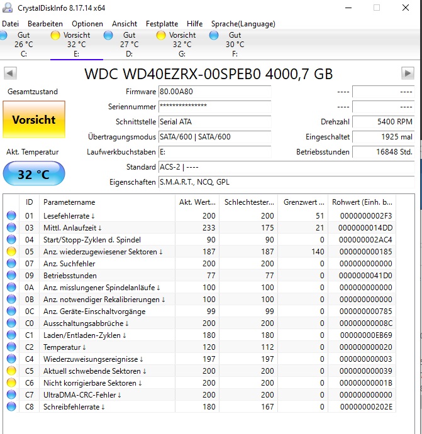Click the yellow Vorsicht health status button
Image resolution: width=422 pixels, height=434 pixels.
pos(34,119)
